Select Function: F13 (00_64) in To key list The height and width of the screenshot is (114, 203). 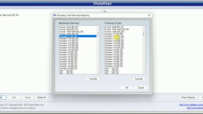point(123,43)
